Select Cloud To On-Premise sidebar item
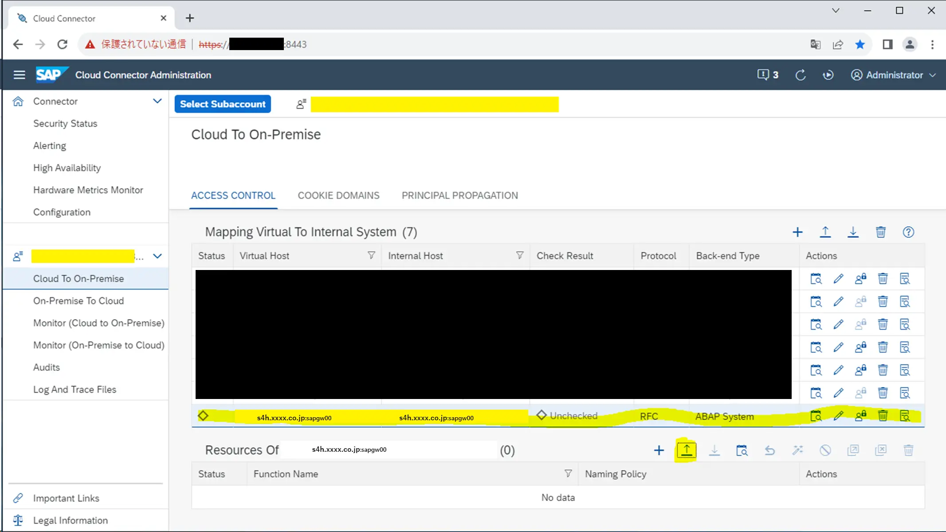This screenshot has height=532, width=946. 86,279
